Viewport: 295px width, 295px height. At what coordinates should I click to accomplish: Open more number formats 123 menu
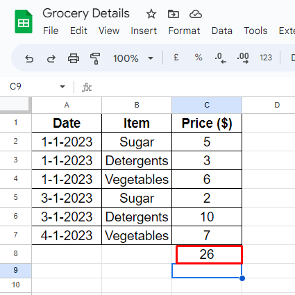coord(266,58)
